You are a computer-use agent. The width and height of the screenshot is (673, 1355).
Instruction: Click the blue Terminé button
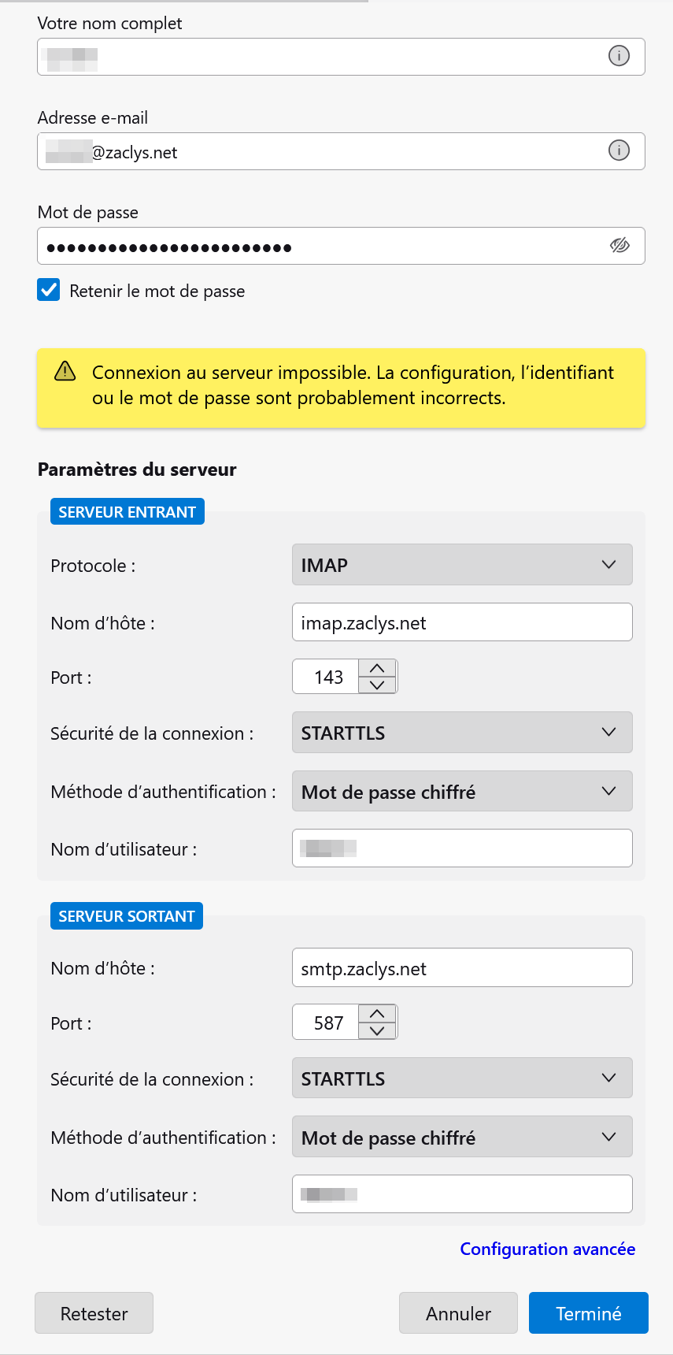pos(588,1313)
